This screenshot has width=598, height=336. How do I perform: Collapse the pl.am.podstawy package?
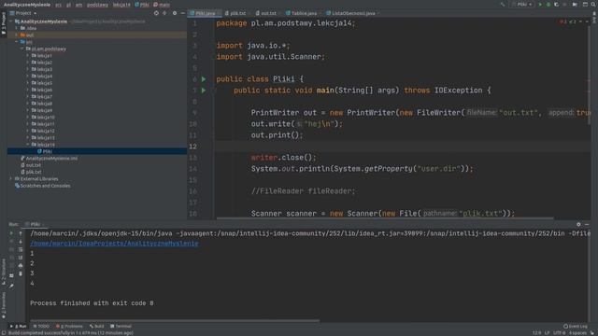pyautogui.click(x=22, y=49)
